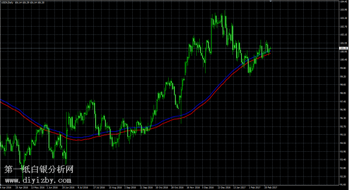The height and width of the screenshot is (190, 349).
Task: Click the 96.30 price axis label
Action: click(344, 118)
